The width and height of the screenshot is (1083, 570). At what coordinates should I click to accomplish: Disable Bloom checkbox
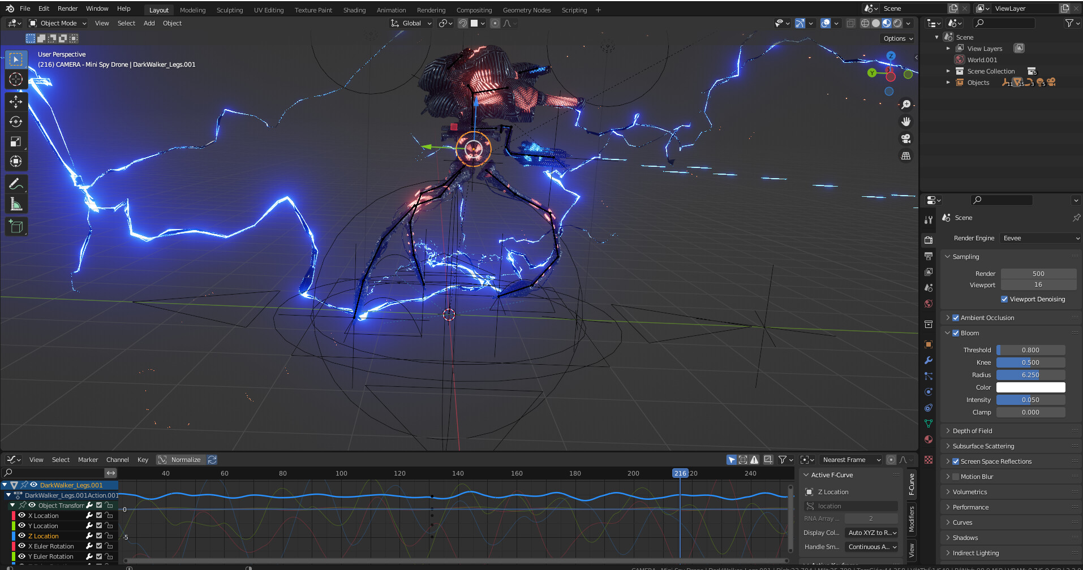click(956, 333)
